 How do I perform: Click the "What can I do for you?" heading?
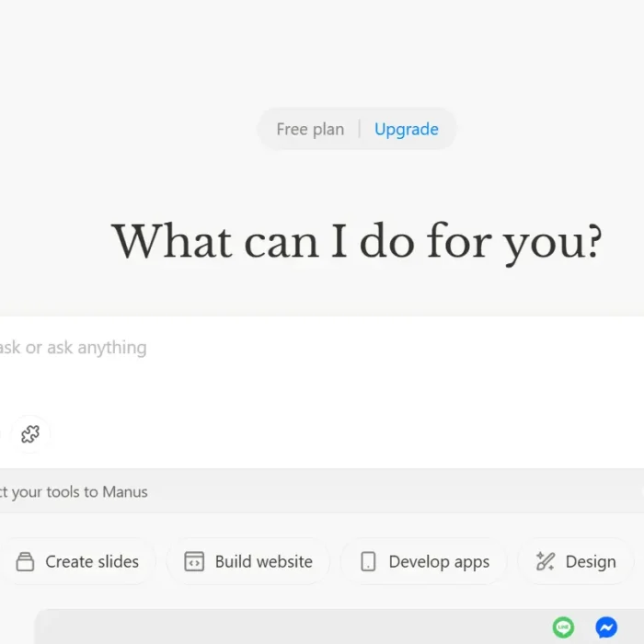click(357, 242)
